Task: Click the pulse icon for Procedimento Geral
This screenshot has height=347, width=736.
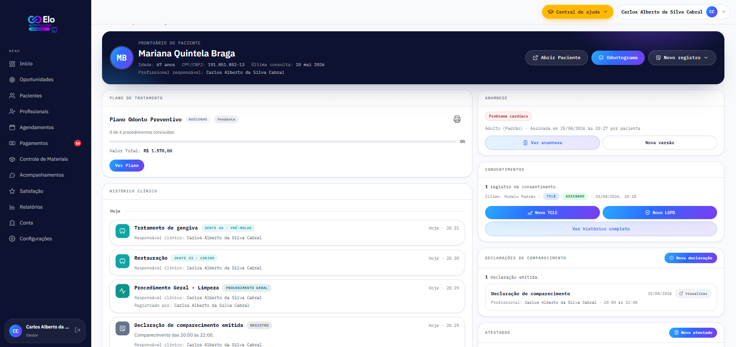Action: coord(123,291)
